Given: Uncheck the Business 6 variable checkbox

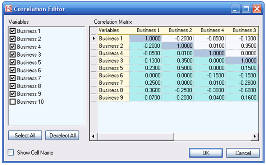Looking at the screenshot, I should (x=13, y=70).
